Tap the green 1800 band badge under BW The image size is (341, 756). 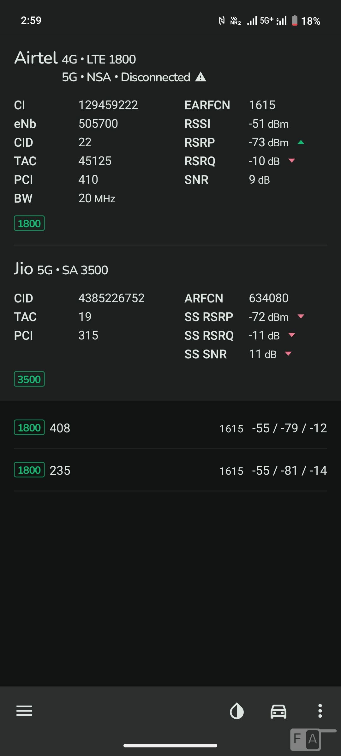29,223
